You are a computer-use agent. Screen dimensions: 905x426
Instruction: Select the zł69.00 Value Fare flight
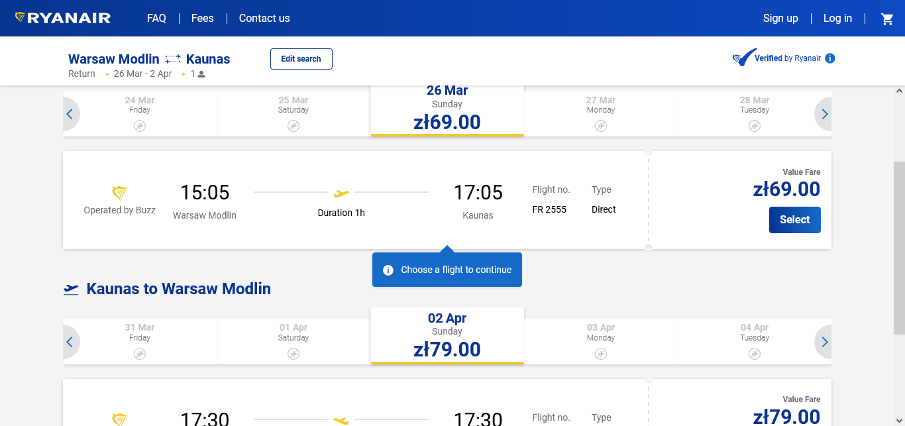[x=794, y=220]
